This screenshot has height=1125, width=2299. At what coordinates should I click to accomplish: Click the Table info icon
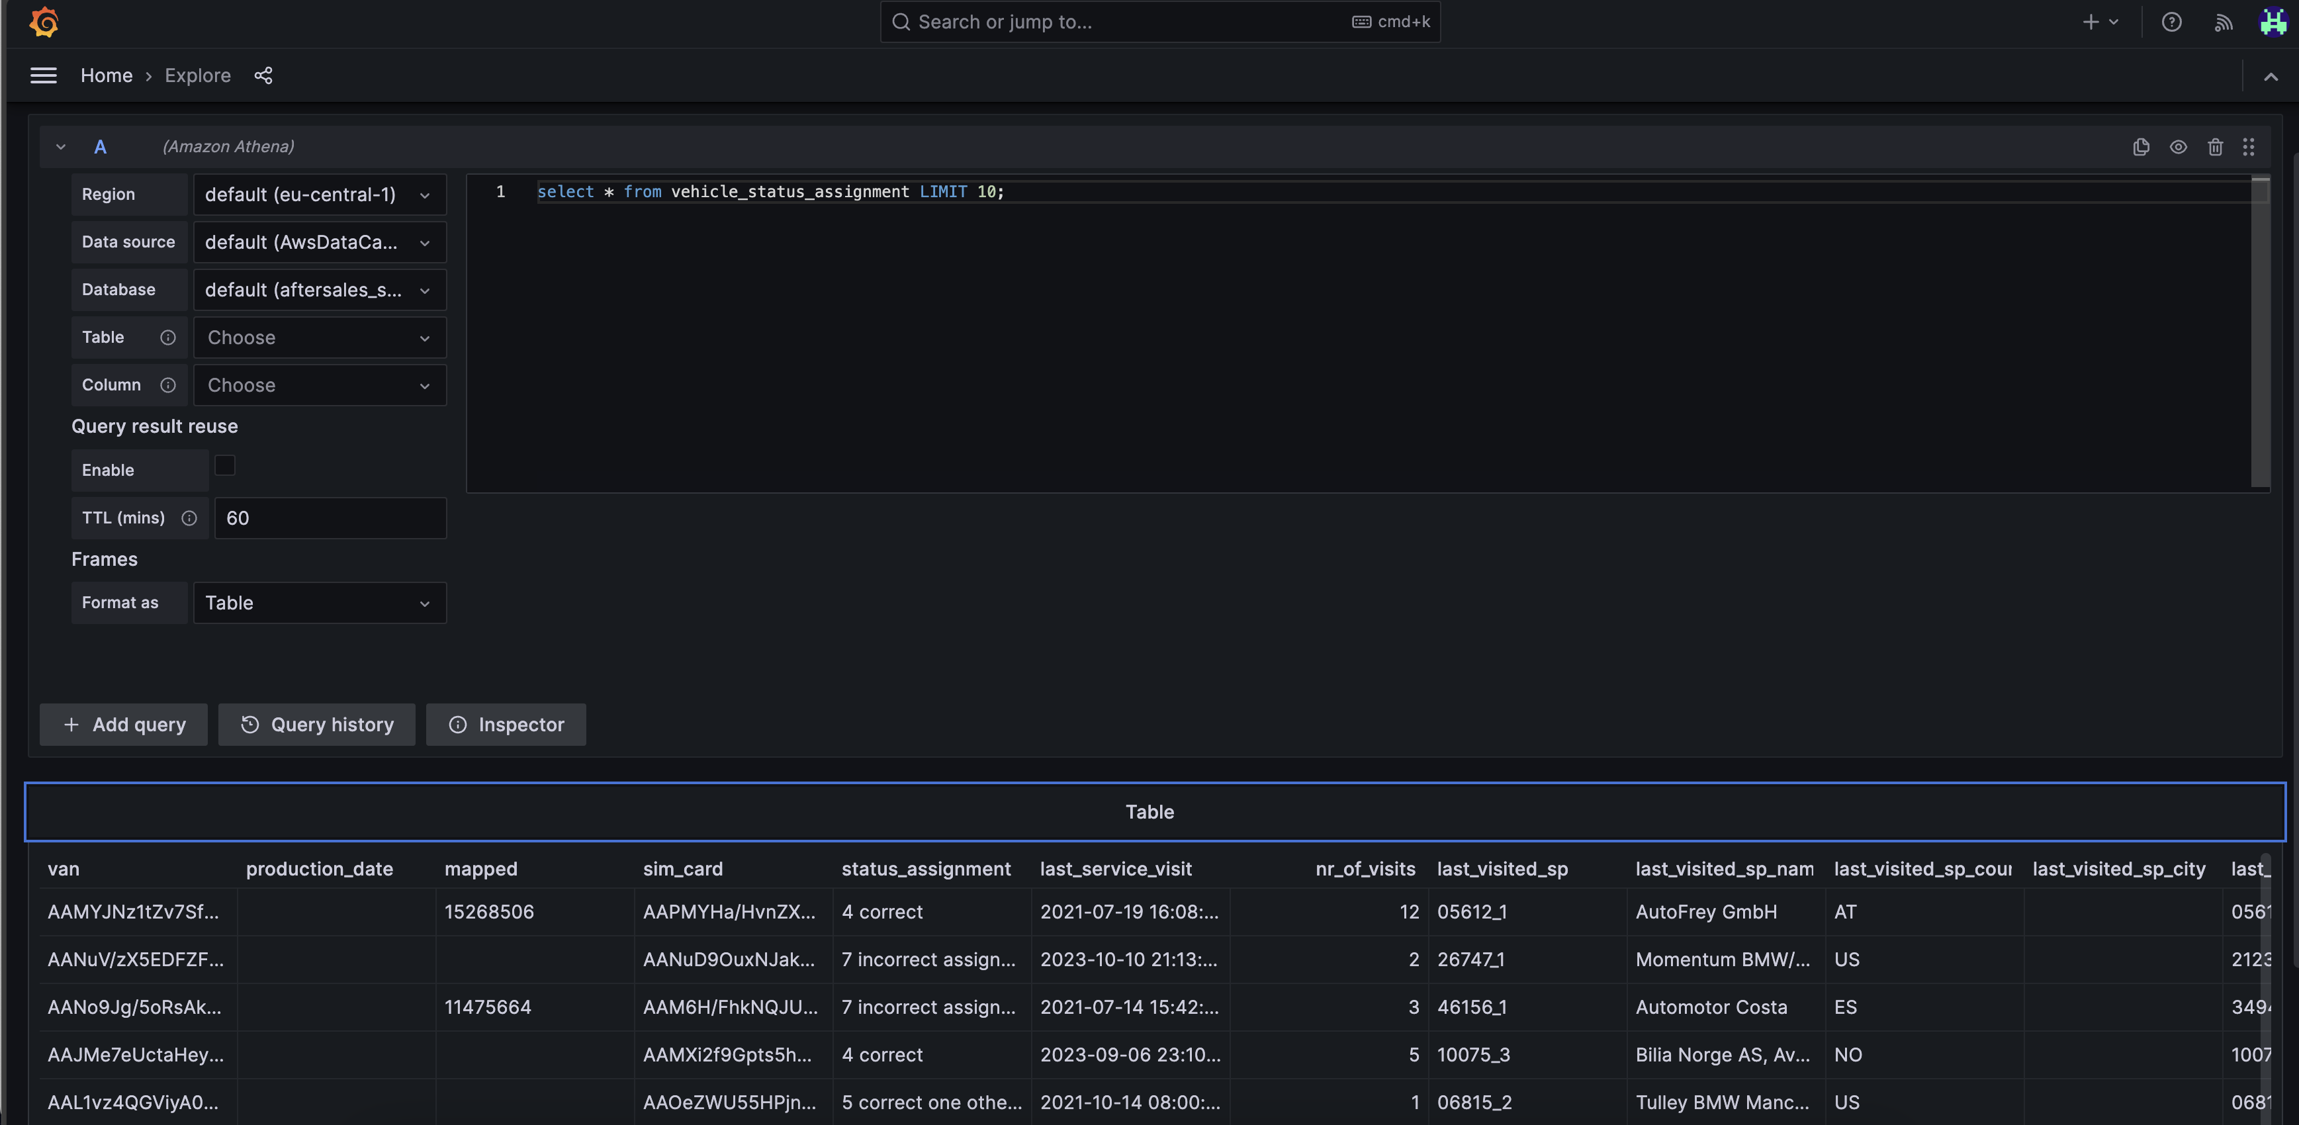pyautogui.click(x=168, y=337)
